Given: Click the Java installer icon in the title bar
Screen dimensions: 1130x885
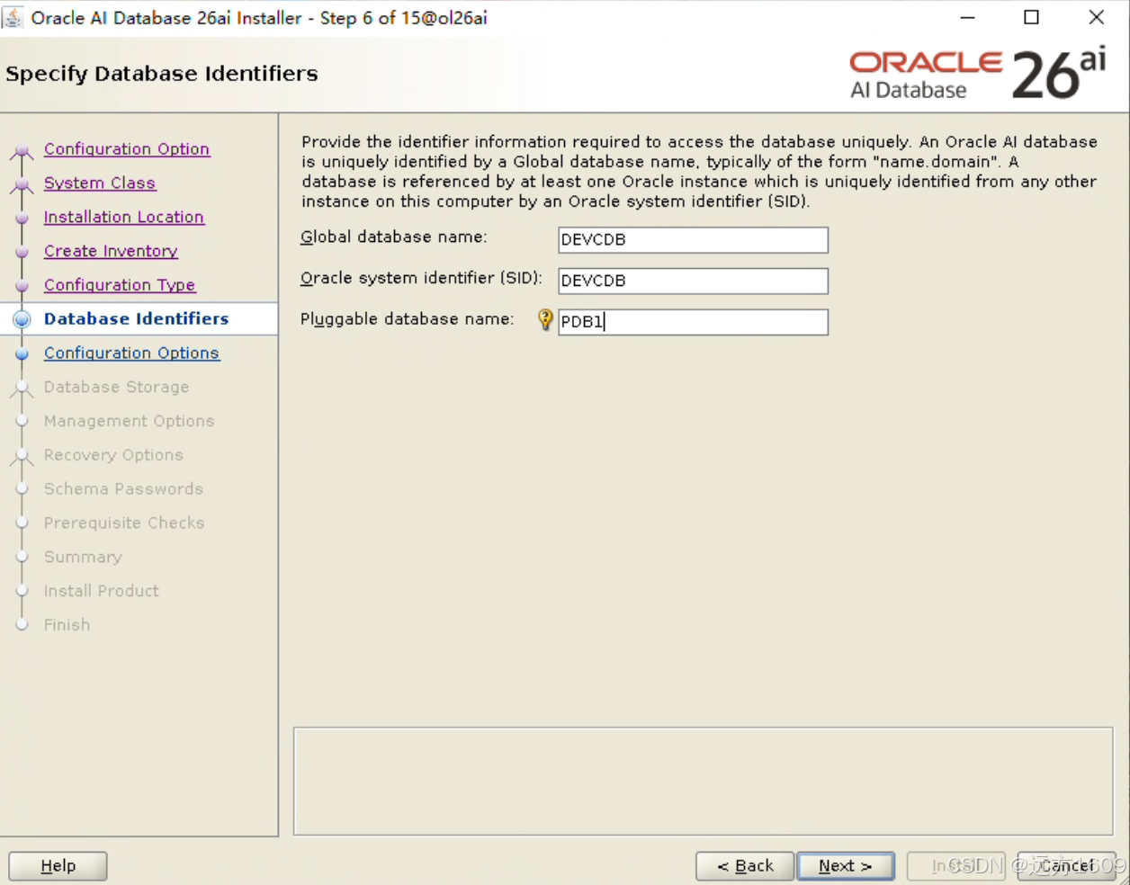Looking at the screenshot, I should click(x=13, y=17).
